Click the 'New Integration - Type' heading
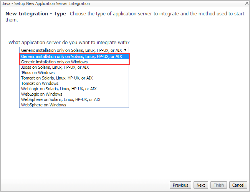Image resolution: width=250 pixels, height=192 pixels. pos(36,14)
